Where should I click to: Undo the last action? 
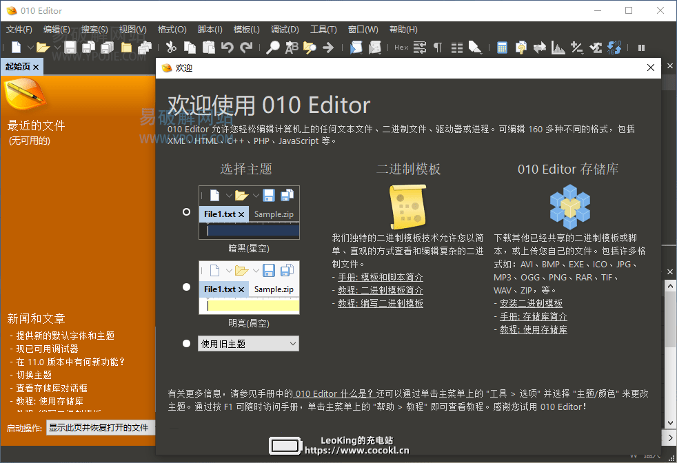click(x=227, y=47)
